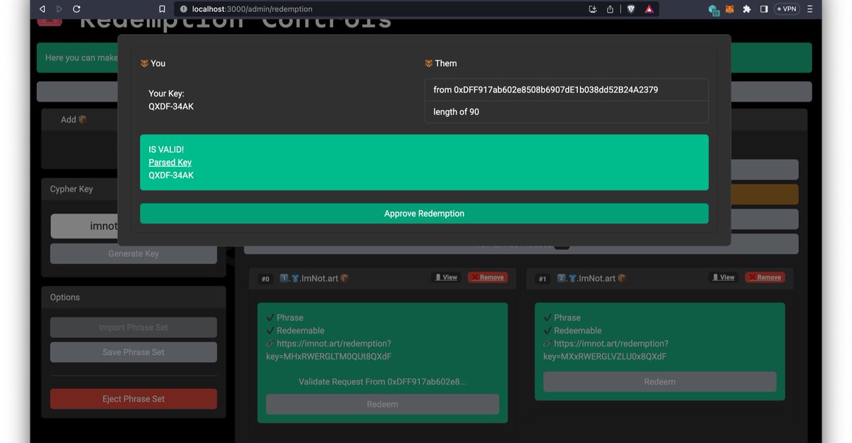
Task: Click the bookmark icon left of address bar
Action: (161, 9)
